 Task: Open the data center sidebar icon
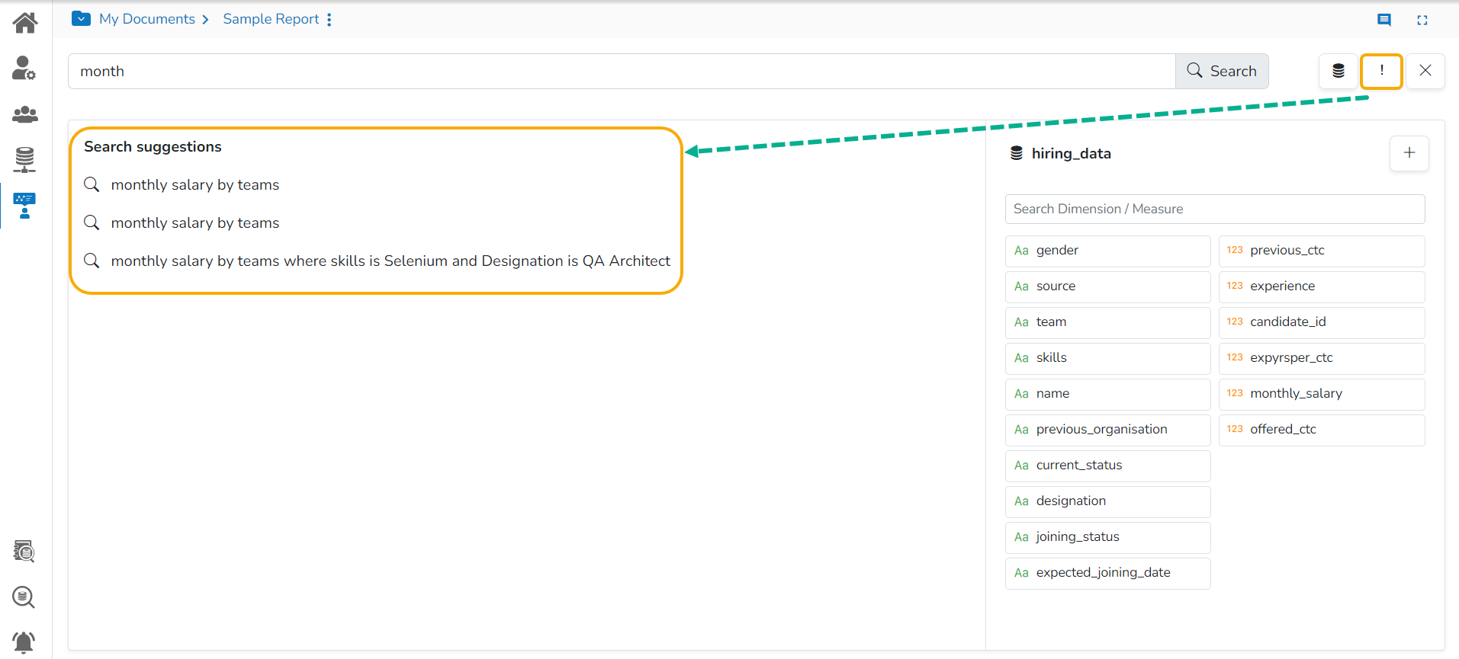(24, 159)
